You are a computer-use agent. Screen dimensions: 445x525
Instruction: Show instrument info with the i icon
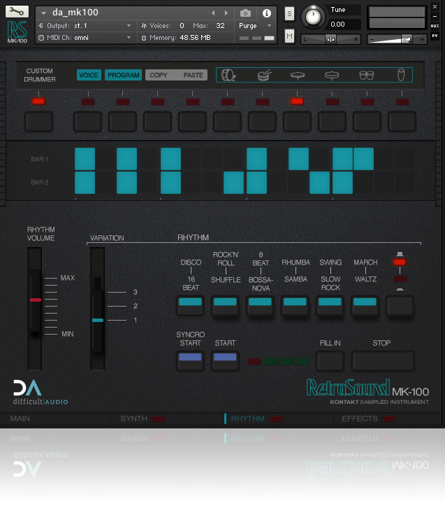click(267, 13)
